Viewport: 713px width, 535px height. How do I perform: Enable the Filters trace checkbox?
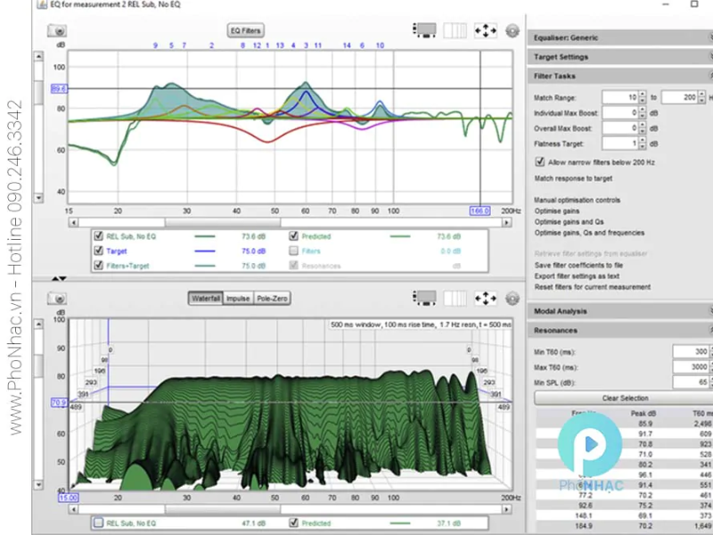click(x=293, y=251)
